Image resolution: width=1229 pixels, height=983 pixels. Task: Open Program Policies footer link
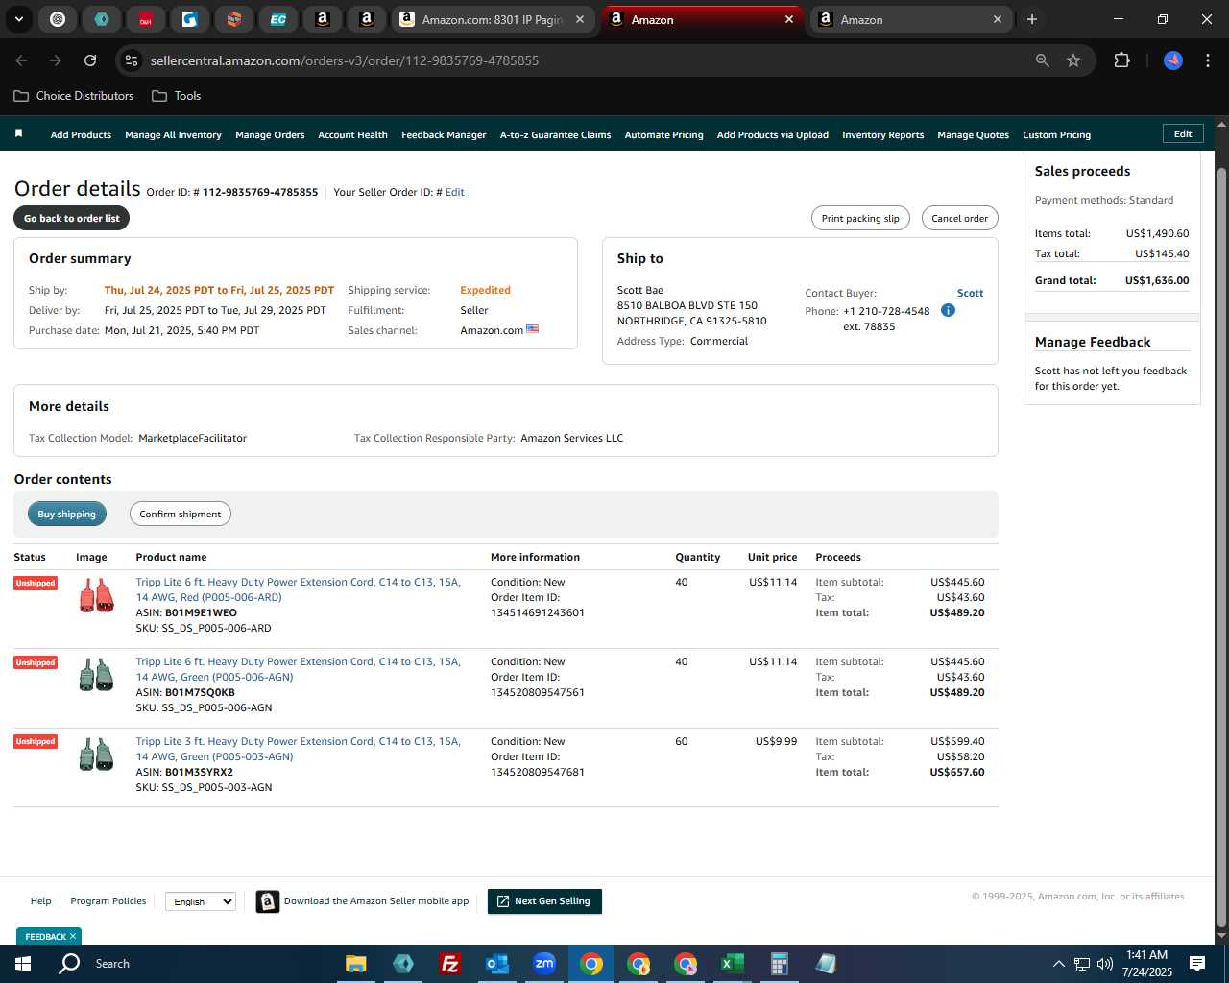pyautogui.click(x=108, y=900)
